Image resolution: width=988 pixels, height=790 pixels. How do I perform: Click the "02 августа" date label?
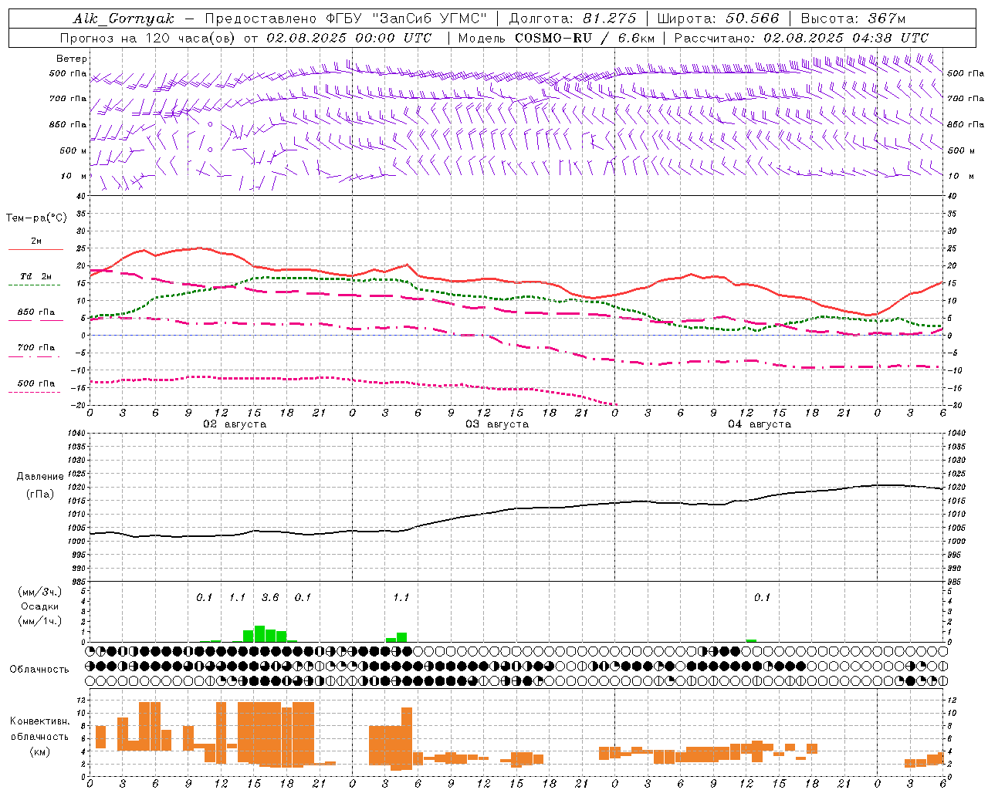tap(235, 424)
